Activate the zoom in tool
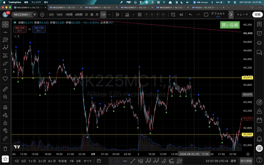This screenshot has height=165, width=264. pyautogui.click(x=5, y=97)
